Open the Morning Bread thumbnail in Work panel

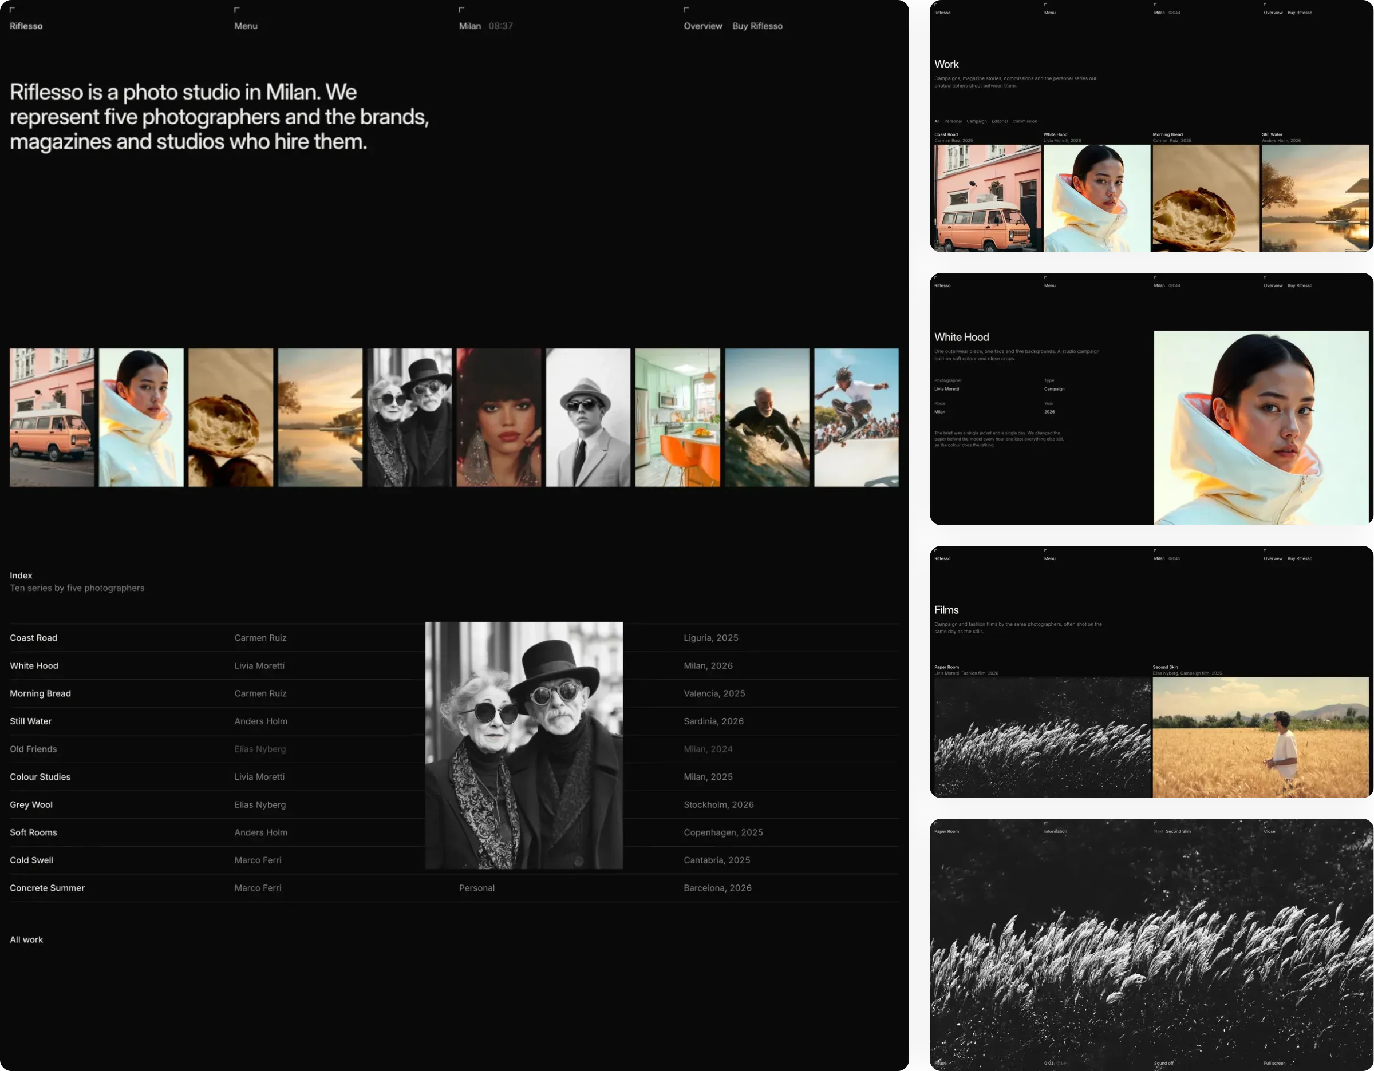(1205, 199)
